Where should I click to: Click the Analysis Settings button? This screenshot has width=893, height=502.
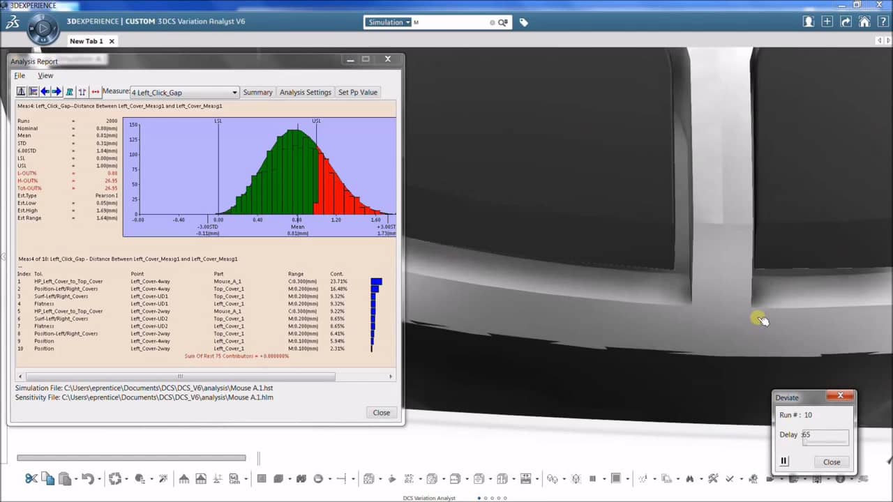[305, 92]
